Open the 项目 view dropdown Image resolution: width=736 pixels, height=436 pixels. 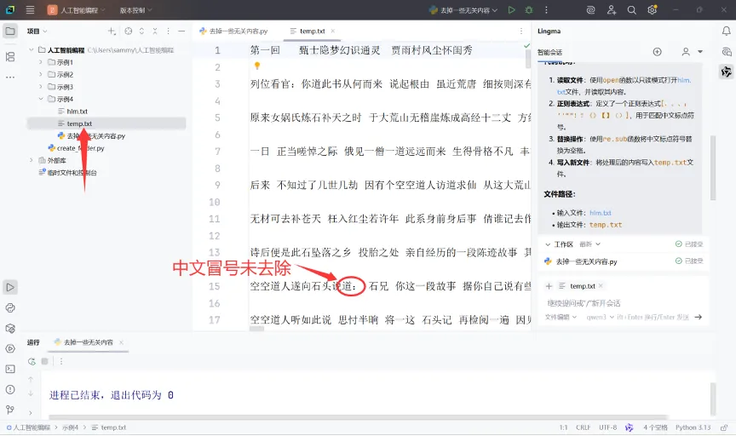click(37, 31)
